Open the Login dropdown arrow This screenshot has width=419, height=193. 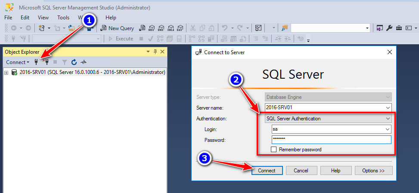point(388,129)
